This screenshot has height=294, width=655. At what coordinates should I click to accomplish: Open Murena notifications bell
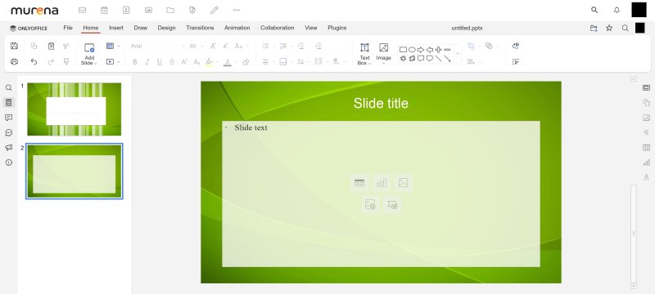[617, 10]
